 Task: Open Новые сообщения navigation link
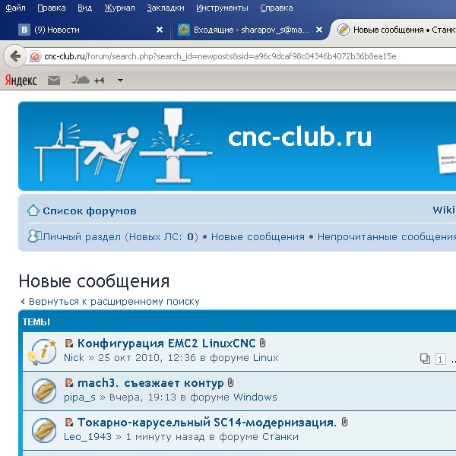point(258,236)
